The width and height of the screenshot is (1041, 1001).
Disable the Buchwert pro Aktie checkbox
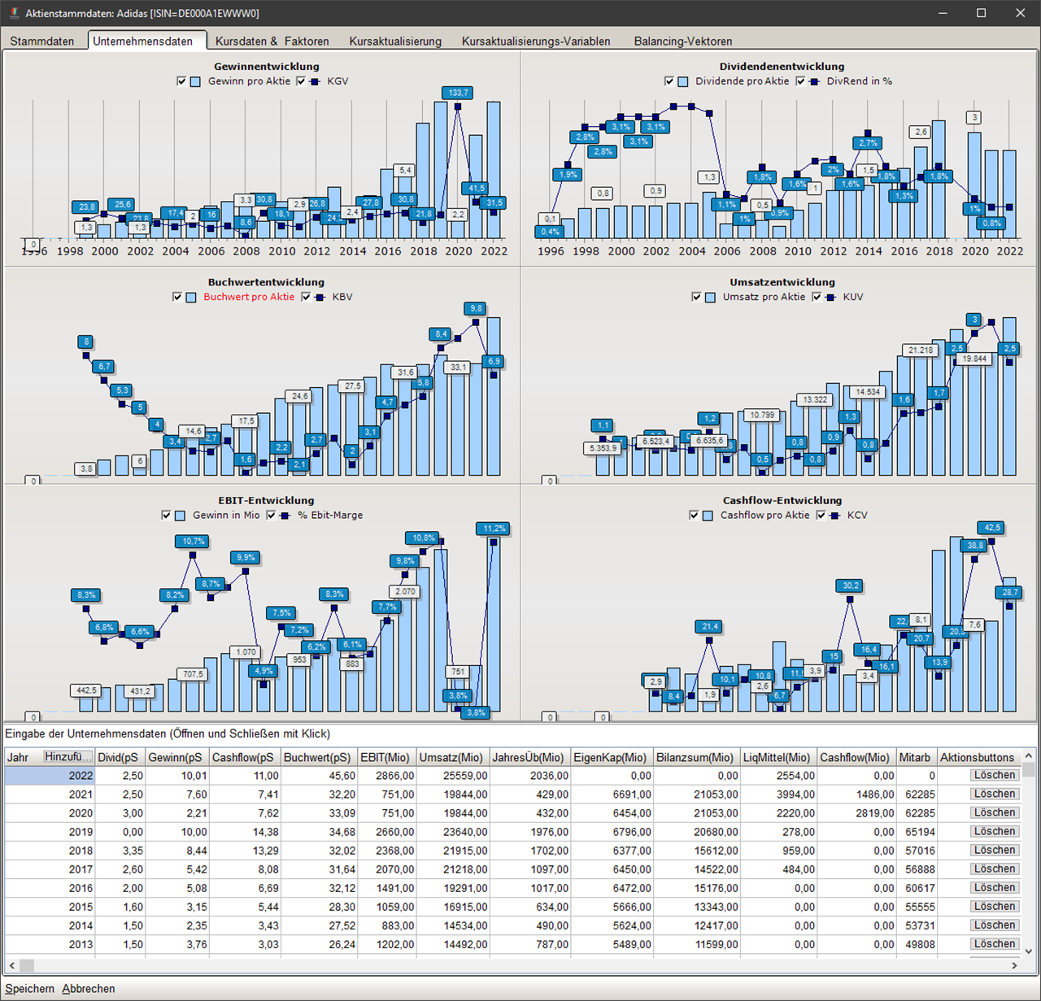tap(177, 298)
